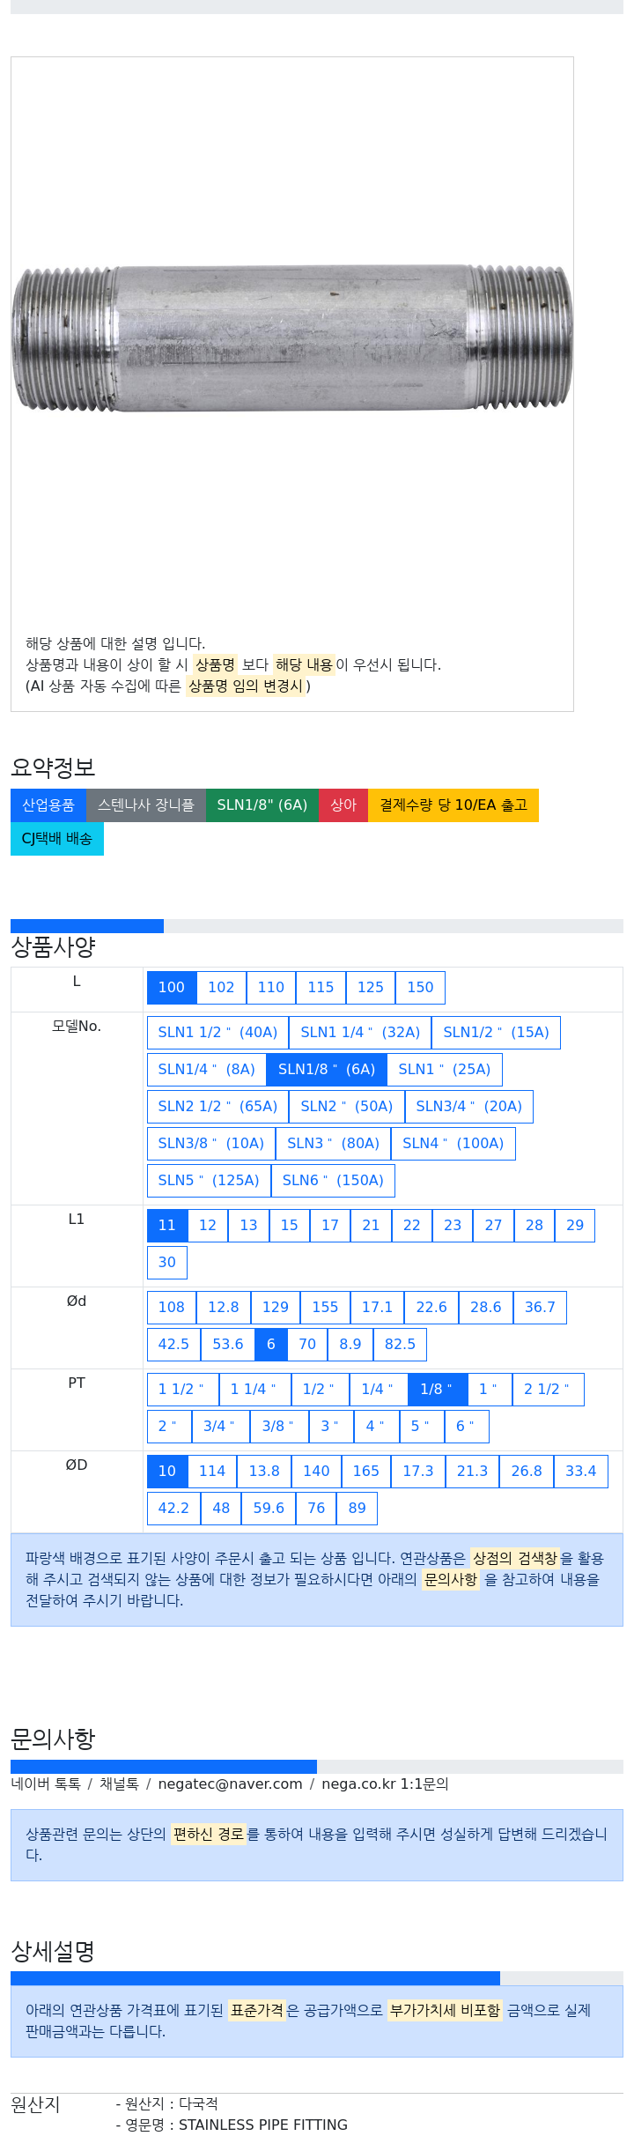Choose length option 150

tap(420, 987)
